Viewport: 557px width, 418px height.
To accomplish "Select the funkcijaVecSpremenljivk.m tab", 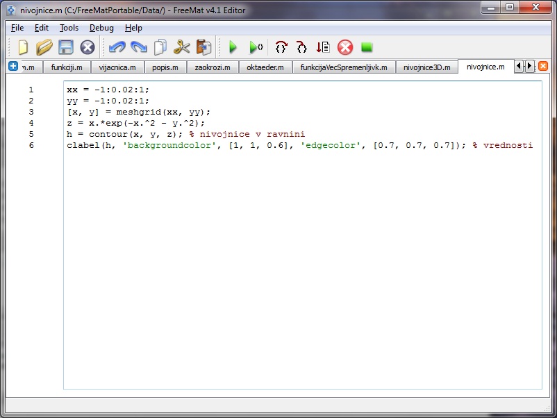I will pos(344,67).
